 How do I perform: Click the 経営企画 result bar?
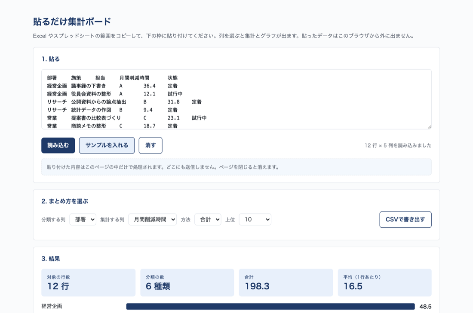[270, 307]
